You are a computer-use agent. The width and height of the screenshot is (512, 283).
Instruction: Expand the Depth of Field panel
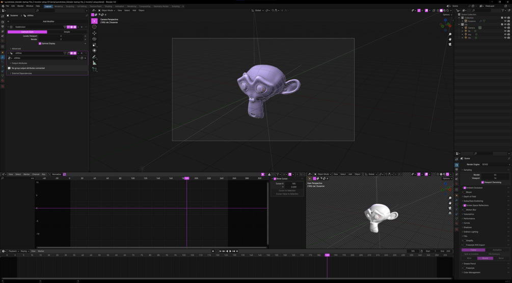click(x=470, y=197)
